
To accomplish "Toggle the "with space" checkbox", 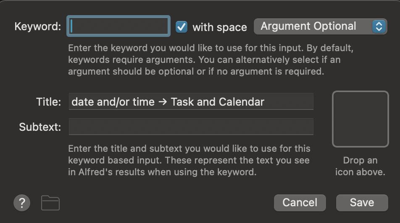I will click(182, 27).
